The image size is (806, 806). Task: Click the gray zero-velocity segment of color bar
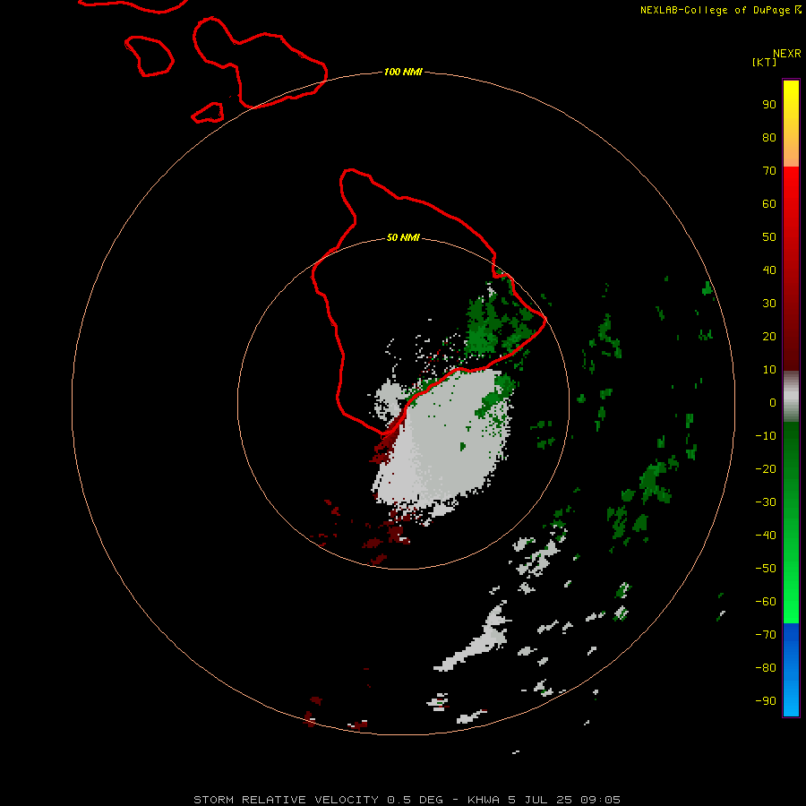[x=791, y=399]
